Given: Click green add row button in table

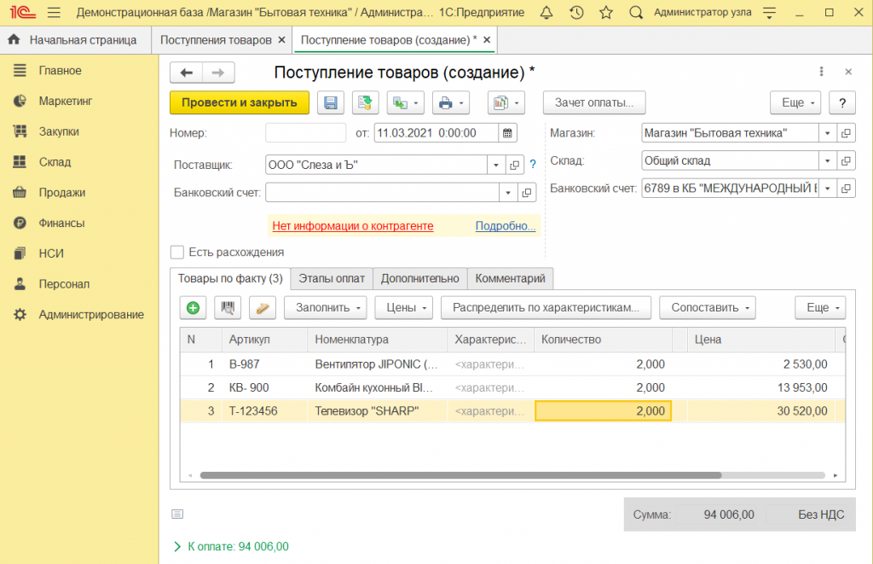Looking at the screenshot, I should [194, 307].
